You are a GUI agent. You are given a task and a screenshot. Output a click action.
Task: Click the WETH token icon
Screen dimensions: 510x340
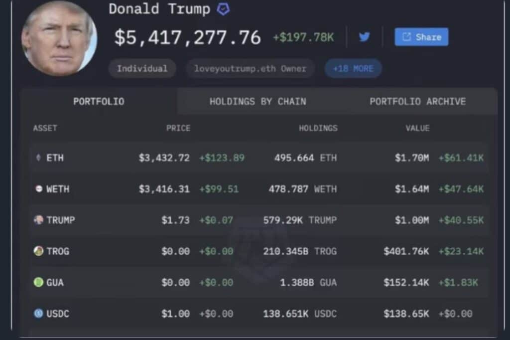click(39, 189)
